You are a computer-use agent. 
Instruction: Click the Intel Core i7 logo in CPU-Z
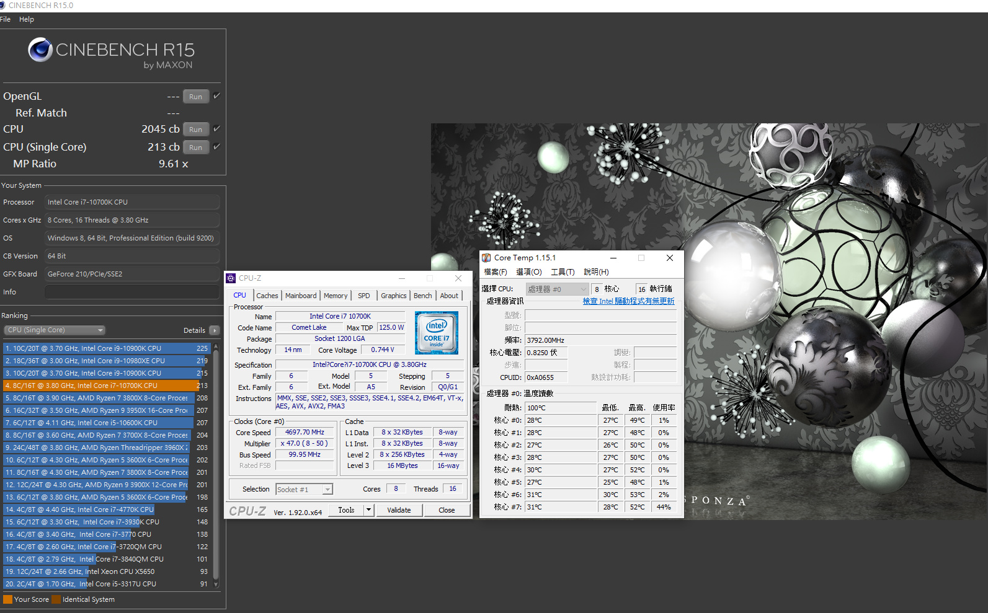[x=437, y=333]
